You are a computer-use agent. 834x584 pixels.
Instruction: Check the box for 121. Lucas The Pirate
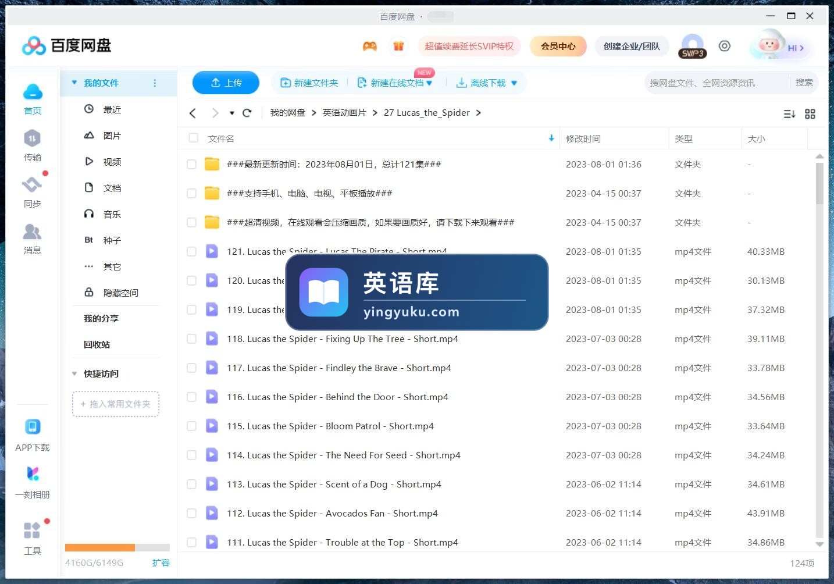191,251
